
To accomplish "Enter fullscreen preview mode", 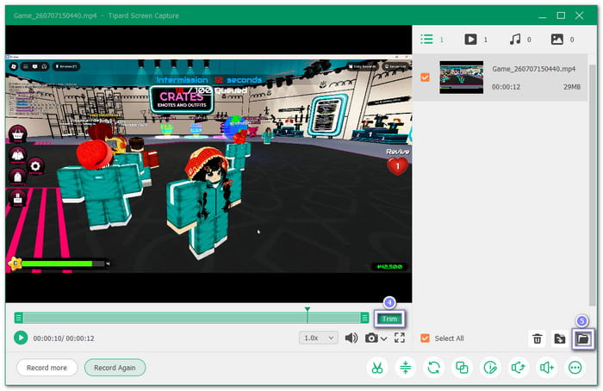I will pos(400,338).
